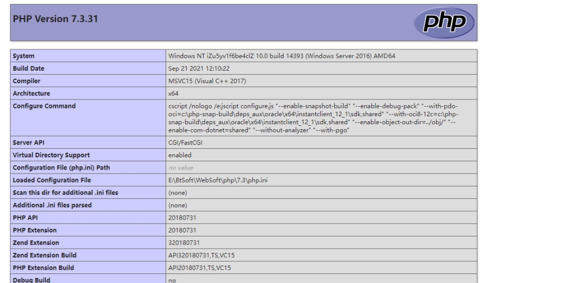Click the PHP logo image
The height and width of the screenshot is (283, 561).
click(x=444, y=22)
